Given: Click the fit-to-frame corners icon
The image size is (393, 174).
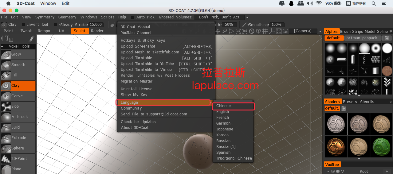Looking at the screenshot, I should tap(279, 31).
